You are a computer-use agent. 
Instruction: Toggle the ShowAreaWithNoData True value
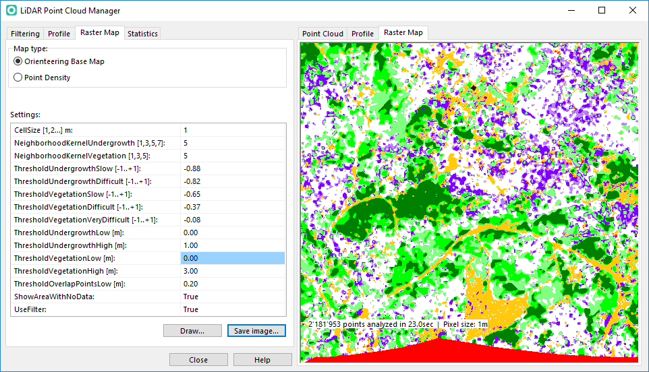tap(233, 297)
